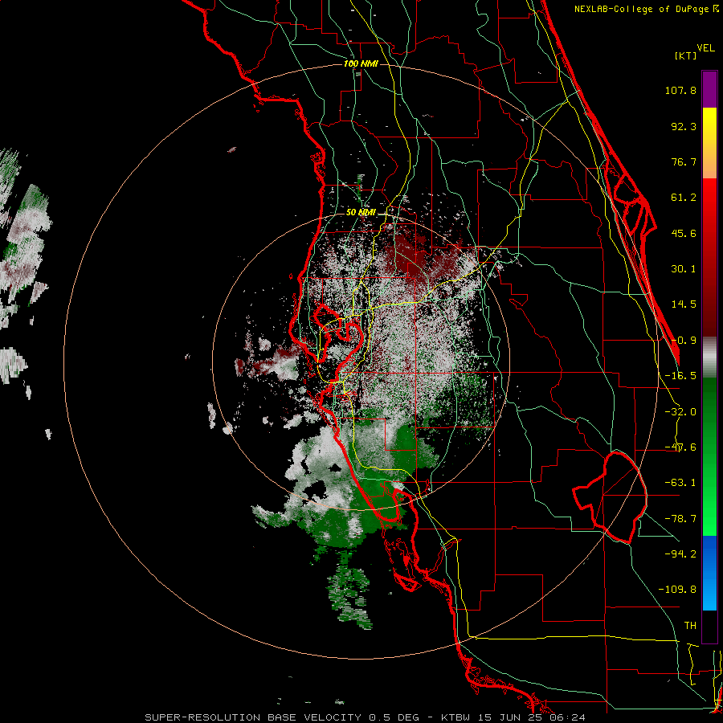Click the red segment of the color bar
Viewport: 723px width, 723px height.
[x=709, y=257]
